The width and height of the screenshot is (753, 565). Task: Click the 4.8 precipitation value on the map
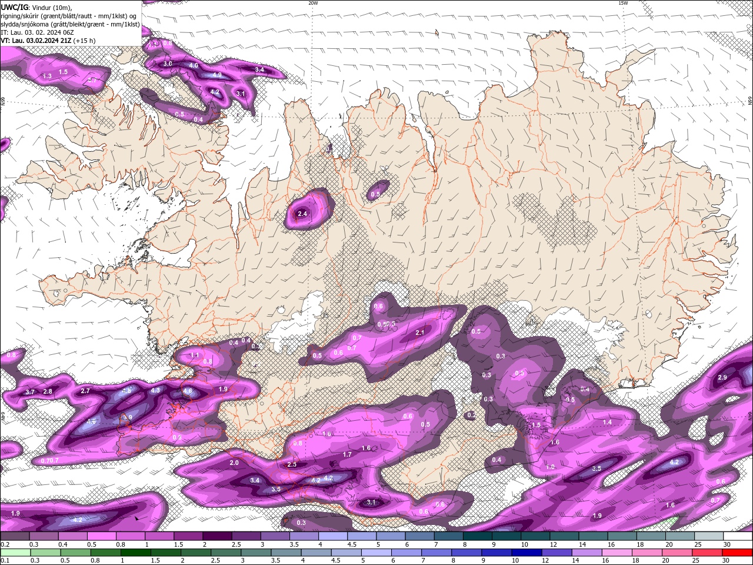(x=126, y=391)
